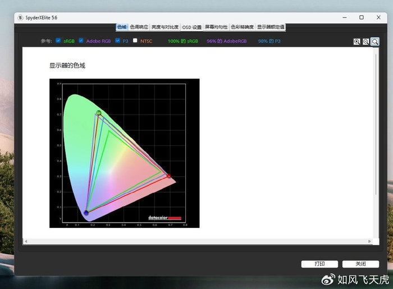Click the SpyderXElite app icon in title bar
This screenshot has width=393, height=289.
[x=21, y=18]
